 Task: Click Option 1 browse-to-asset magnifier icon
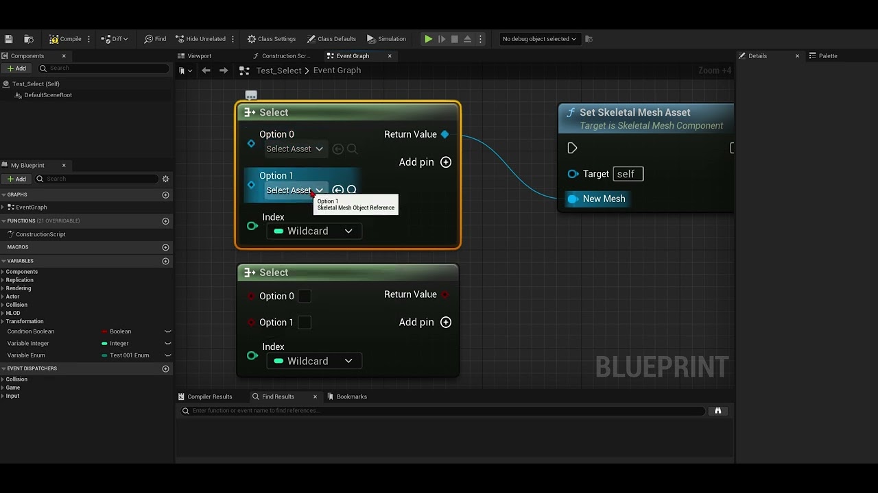(352, 190)
